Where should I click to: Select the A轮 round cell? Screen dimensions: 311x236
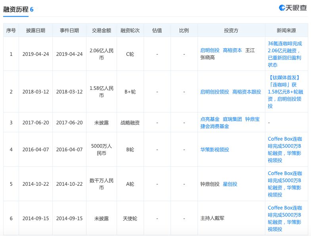(130, 184)
